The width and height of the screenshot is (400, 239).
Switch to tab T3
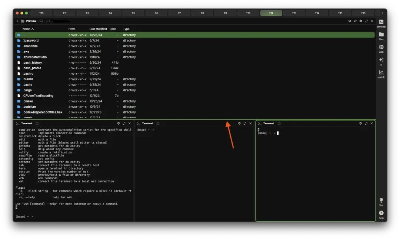pyautogui.click(x=87, y=13)
